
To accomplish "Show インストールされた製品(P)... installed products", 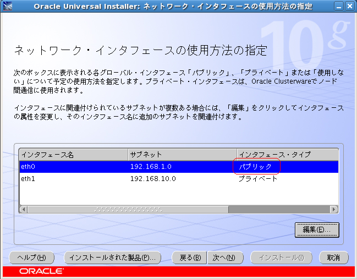I will tap(112, 258).
